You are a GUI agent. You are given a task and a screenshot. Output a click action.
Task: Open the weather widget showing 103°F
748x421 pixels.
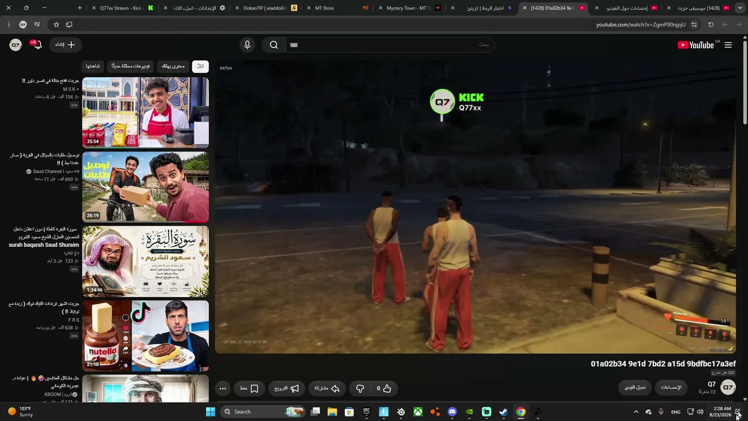(x=20, y=412)
